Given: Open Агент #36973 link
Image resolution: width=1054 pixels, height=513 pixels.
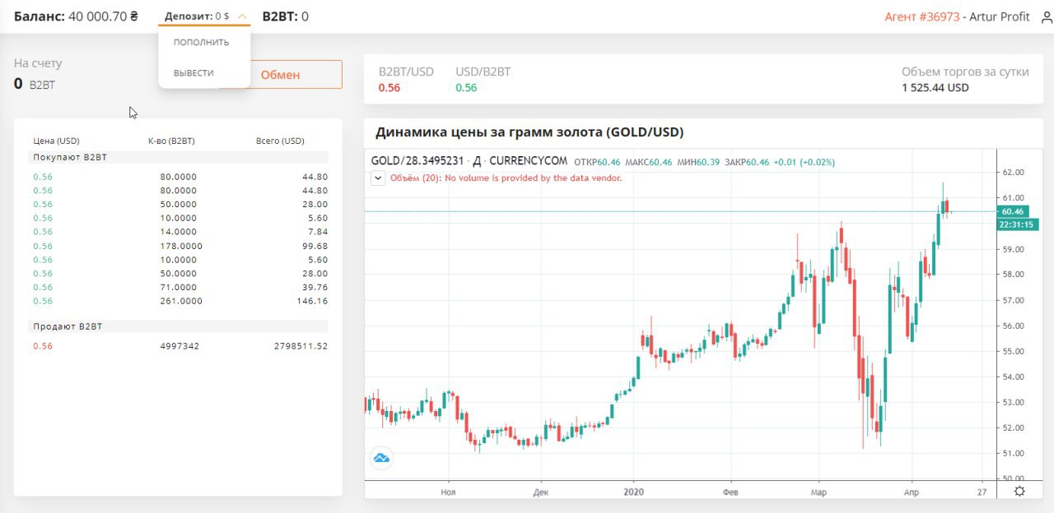Looking at the screenshot, I should pos(922,16).
